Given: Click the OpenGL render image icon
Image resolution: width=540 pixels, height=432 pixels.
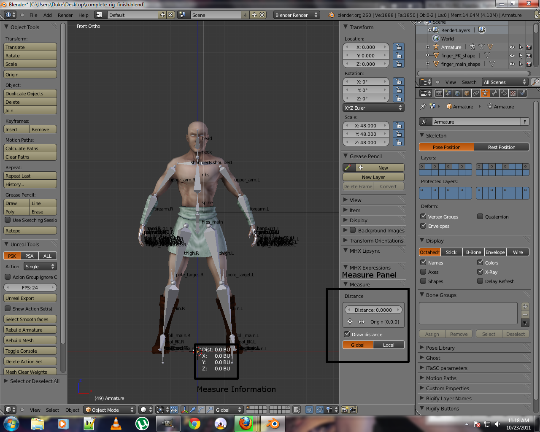Looking at the screenshot, I should 345,410.
